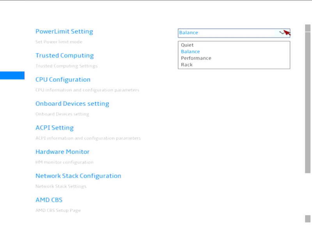
Task: Open Onboard Devices setting
Action: coord(72,104)
